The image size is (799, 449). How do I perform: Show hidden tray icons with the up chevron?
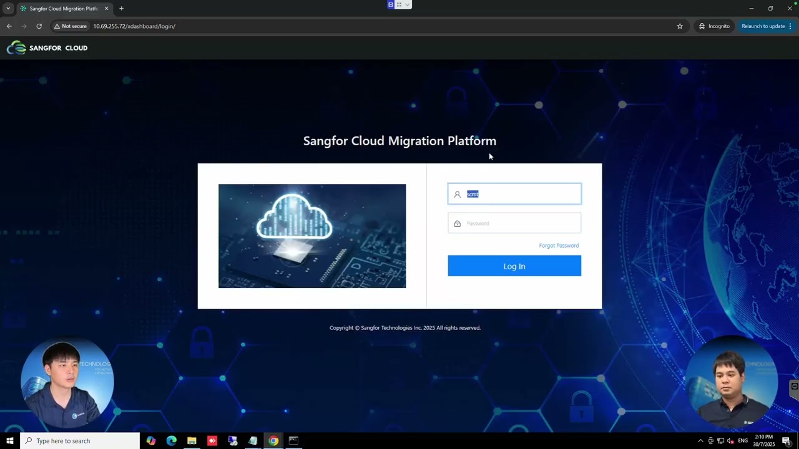[700, 441]
